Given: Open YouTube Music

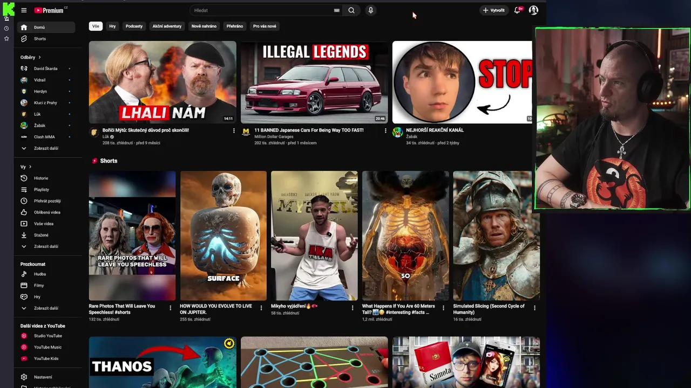Looking at the screenshot, I should tap(45, 347).
